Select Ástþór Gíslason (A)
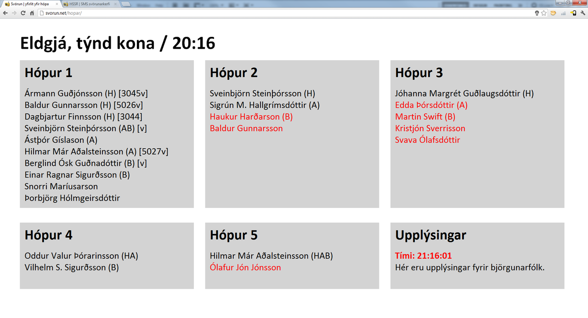The height and width of the screenshot is (318, 588). click(x=61, y=140)
